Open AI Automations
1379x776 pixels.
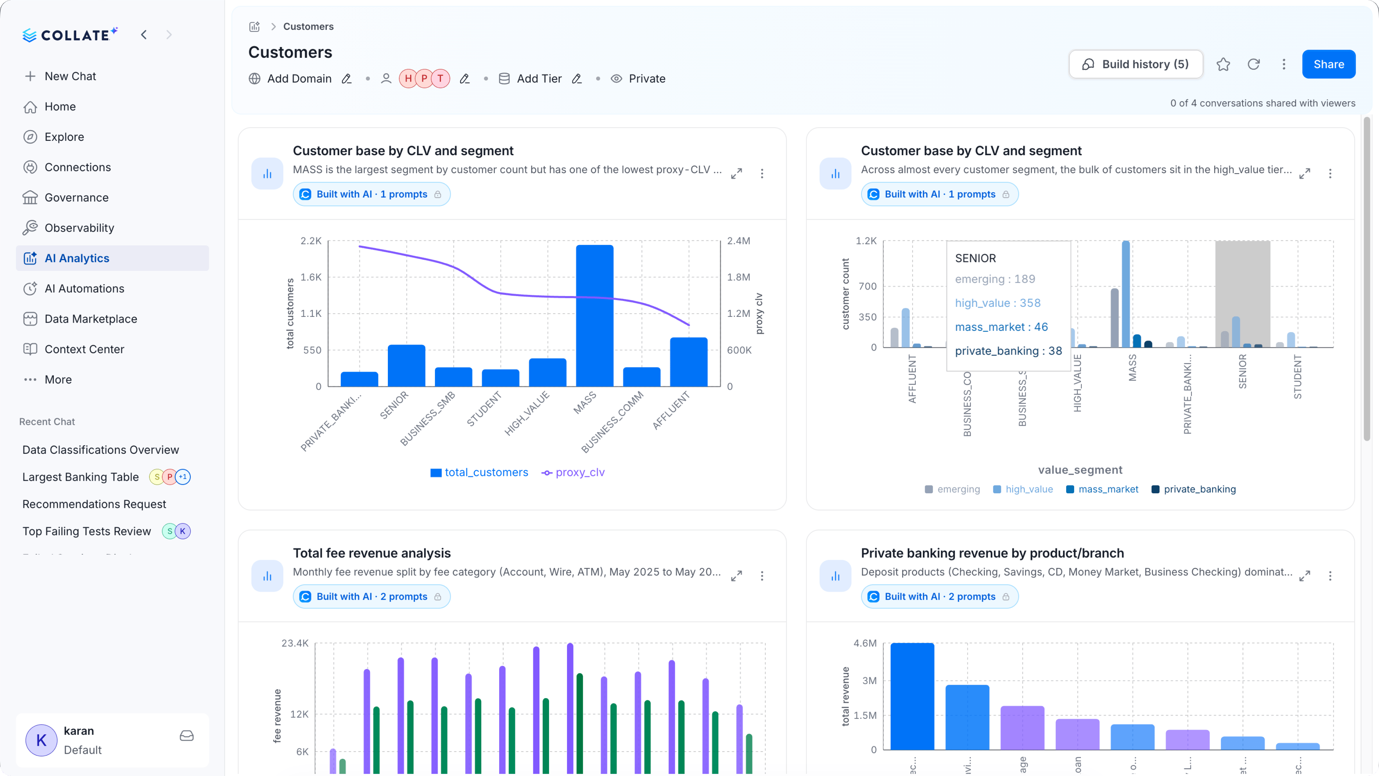pos(112,288)
